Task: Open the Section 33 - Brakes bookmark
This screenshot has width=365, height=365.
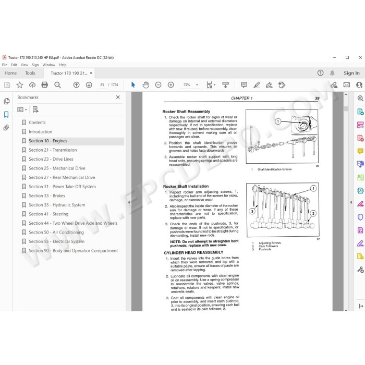Action: coord(47,196)
